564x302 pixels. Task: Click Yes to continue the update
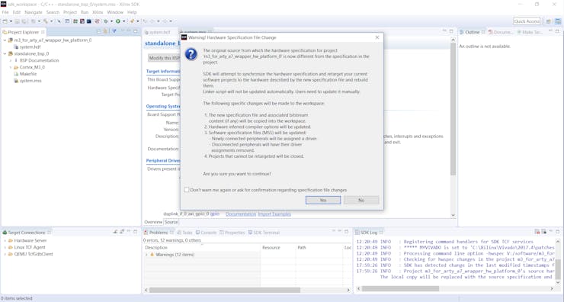[x=323, y=200]
